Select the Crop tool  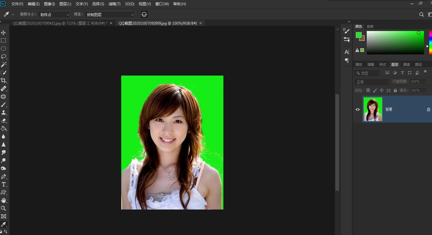coord(3,80)
